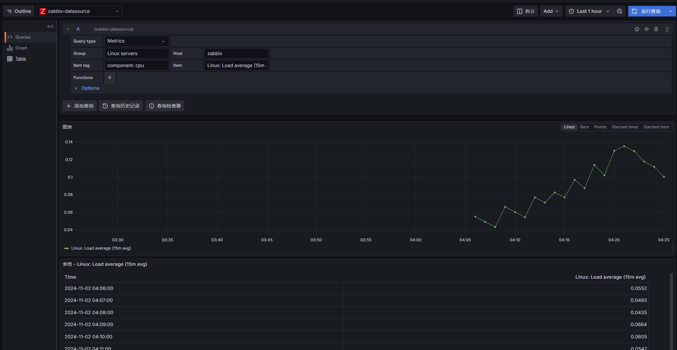Toggle query A visibility eye icon
Image resolution: width=677 pixels, height=350 pixels.
point(646,29)
